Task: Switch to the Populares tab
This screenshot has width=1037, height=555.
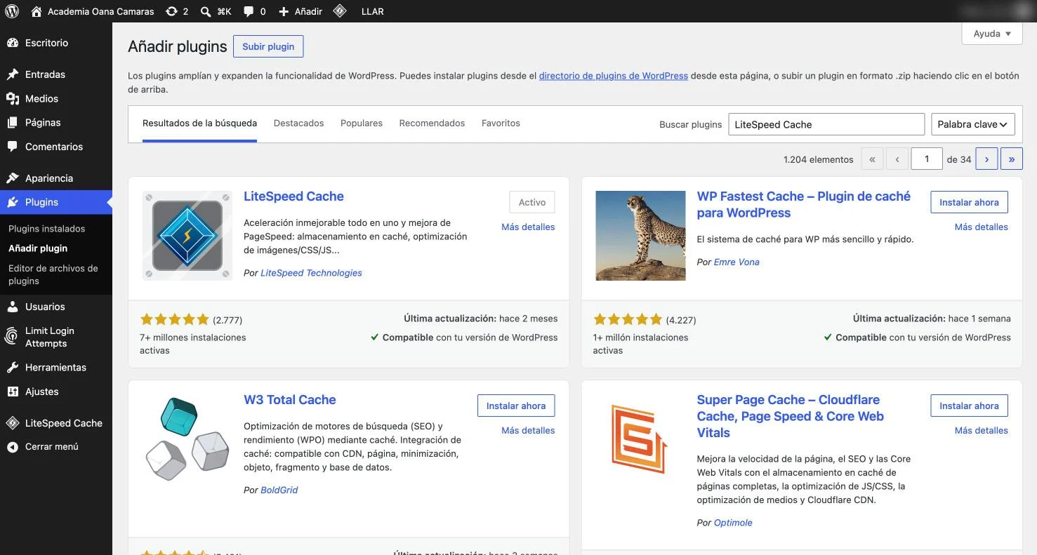Action: coord(362,123)
